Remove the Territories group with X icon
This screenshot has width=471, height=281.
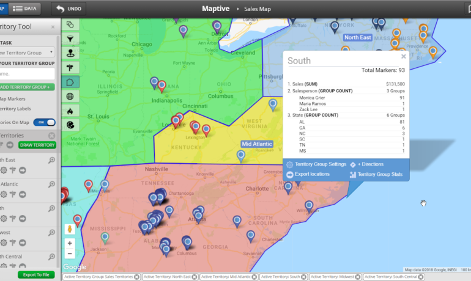tap(51, 136)
